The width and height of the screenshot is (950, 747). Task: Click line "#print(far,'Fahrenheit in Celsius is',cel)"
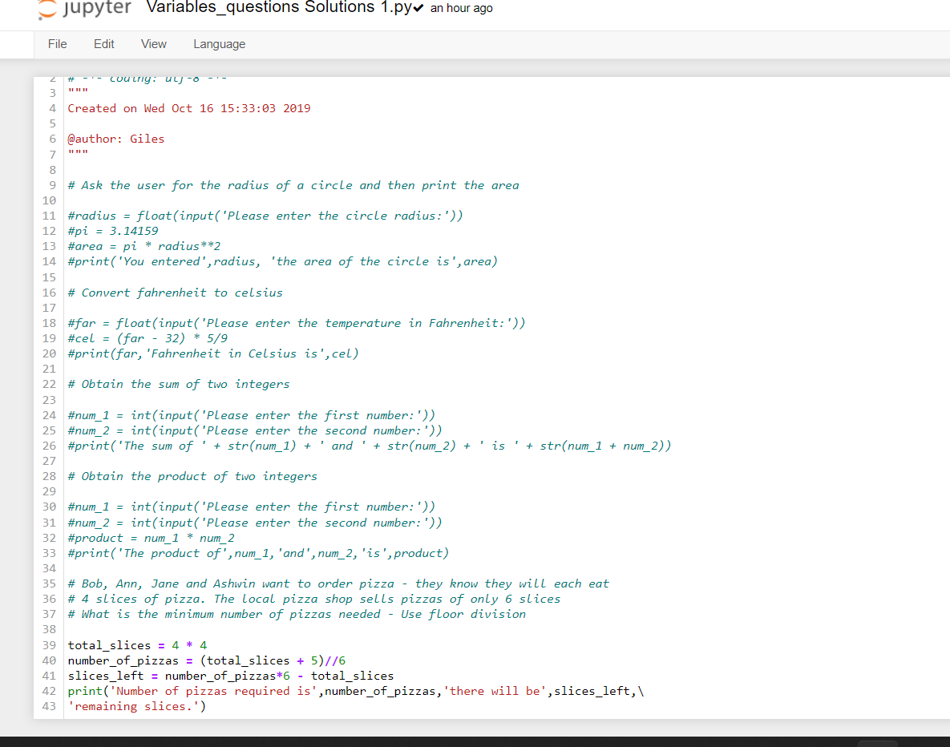click(x=213, y=353)
